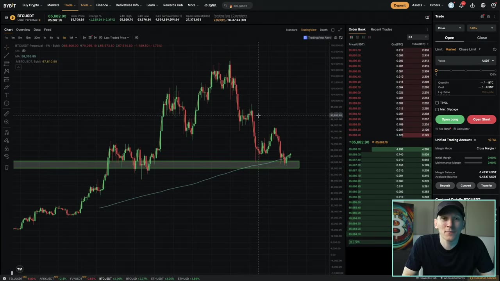Collapse the chart indicator legend
500x281 pixels.
coord(18,67)
